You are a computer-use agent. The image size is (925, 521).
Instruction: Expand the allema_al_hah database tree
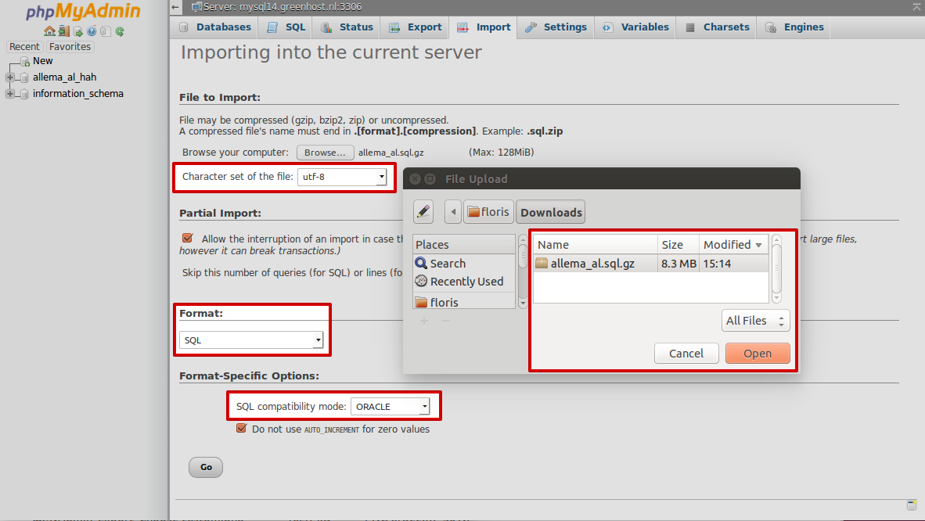point(10,77)
